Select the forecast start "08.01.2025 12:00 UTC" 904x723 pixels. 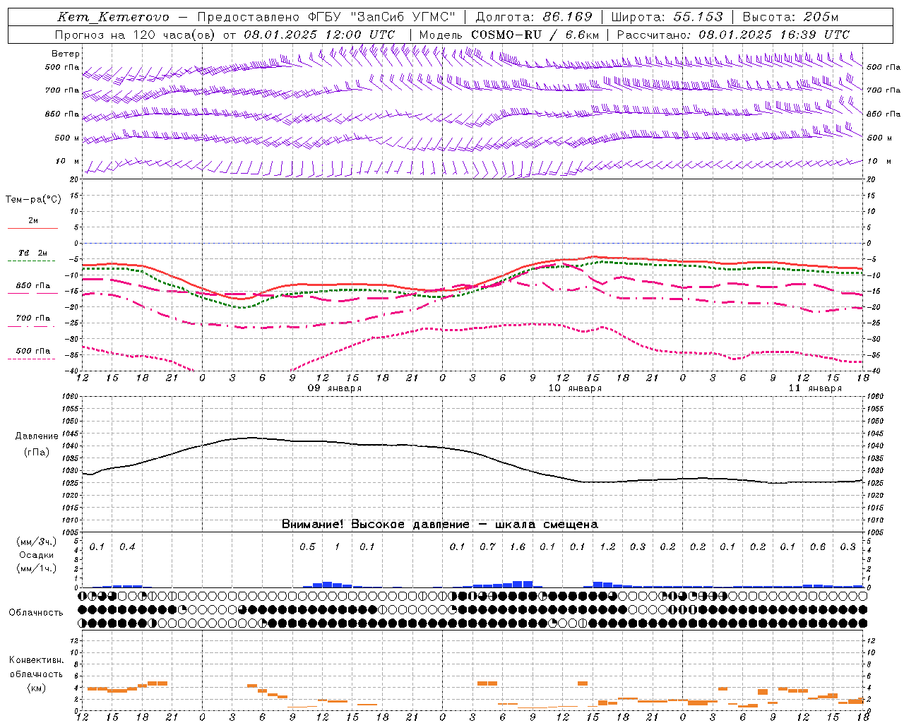pyautogui.click(x=319, y=35)
